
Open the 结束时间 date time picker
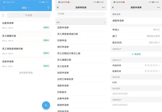(x=136, y=71)
